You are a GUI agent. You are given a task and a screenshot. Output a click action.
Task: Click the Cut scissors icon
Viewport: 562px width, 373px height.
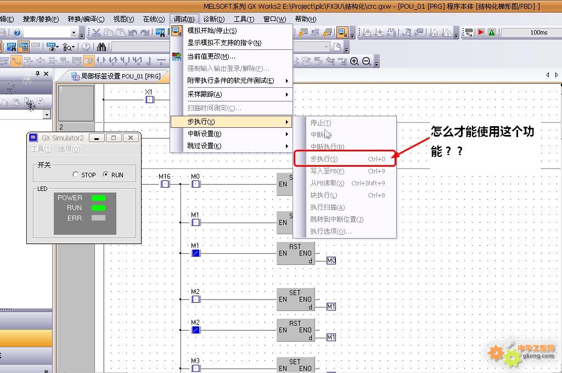point(97,33)
